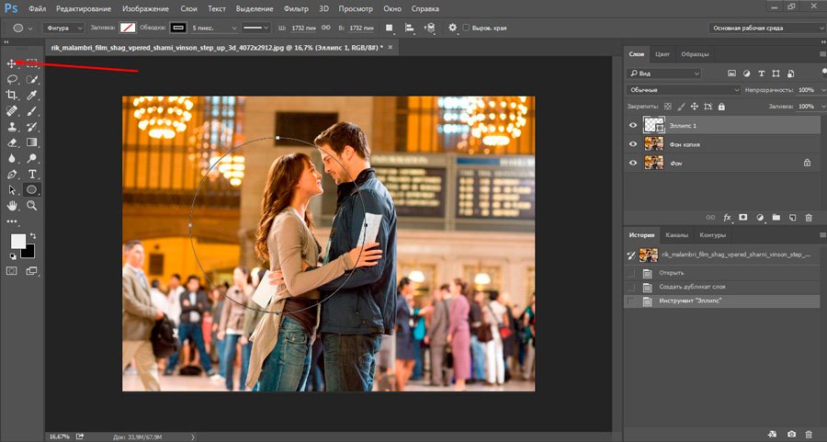Open the blend mode Обычные dropdown
Image resolution: width=827 pixels, height=442 pixels.
(x=684, y=90)
